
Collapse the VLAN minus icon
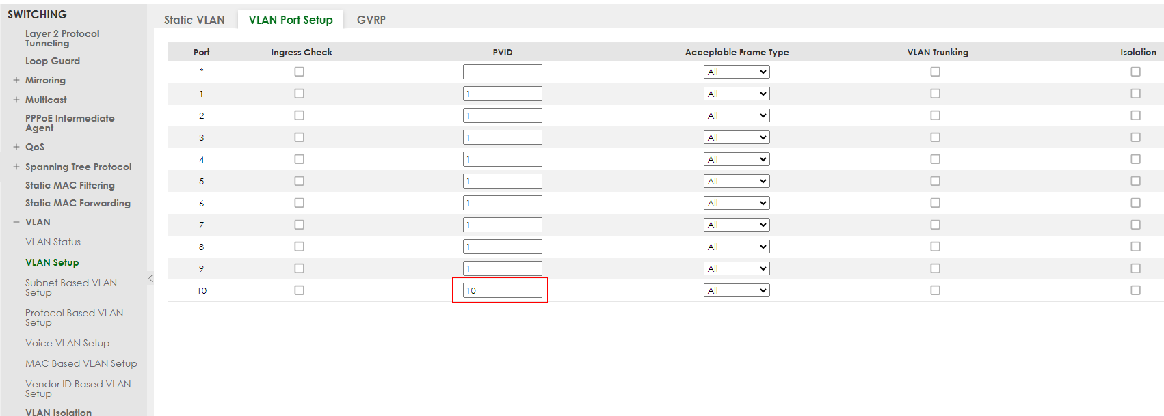point(16,222)
